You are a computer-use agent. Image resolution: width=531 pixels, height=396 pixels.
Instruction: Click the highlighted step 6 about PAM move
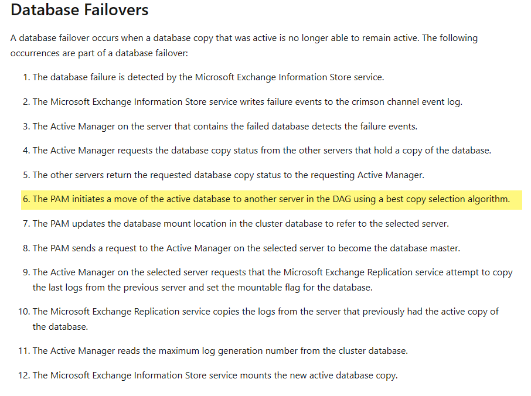pyautogui.click(x=271, y=199)
